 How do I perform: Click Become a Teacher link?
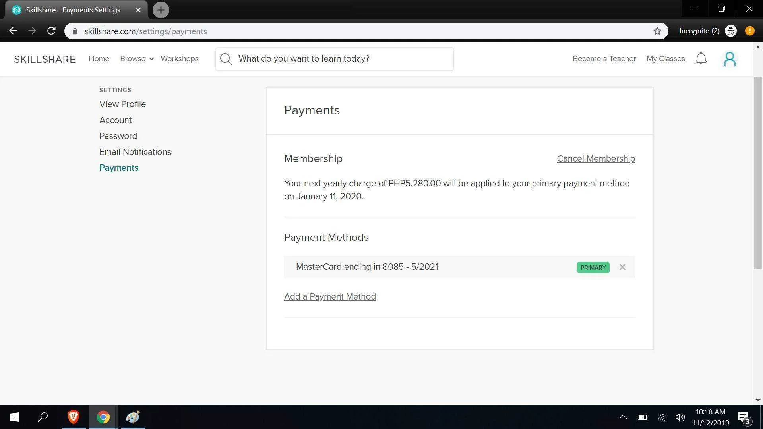tap(604, 59)
